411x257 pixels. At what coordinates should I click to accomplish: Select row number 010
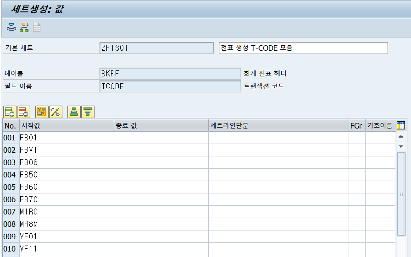(11, 249)
